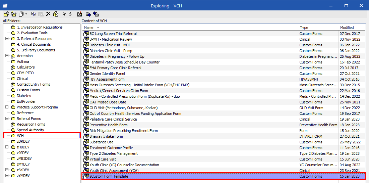Select Preventive Health Form name
Image resolution: width=369 pixels, height=183 pixels.
pyautogui.click(x=109, y=125)
